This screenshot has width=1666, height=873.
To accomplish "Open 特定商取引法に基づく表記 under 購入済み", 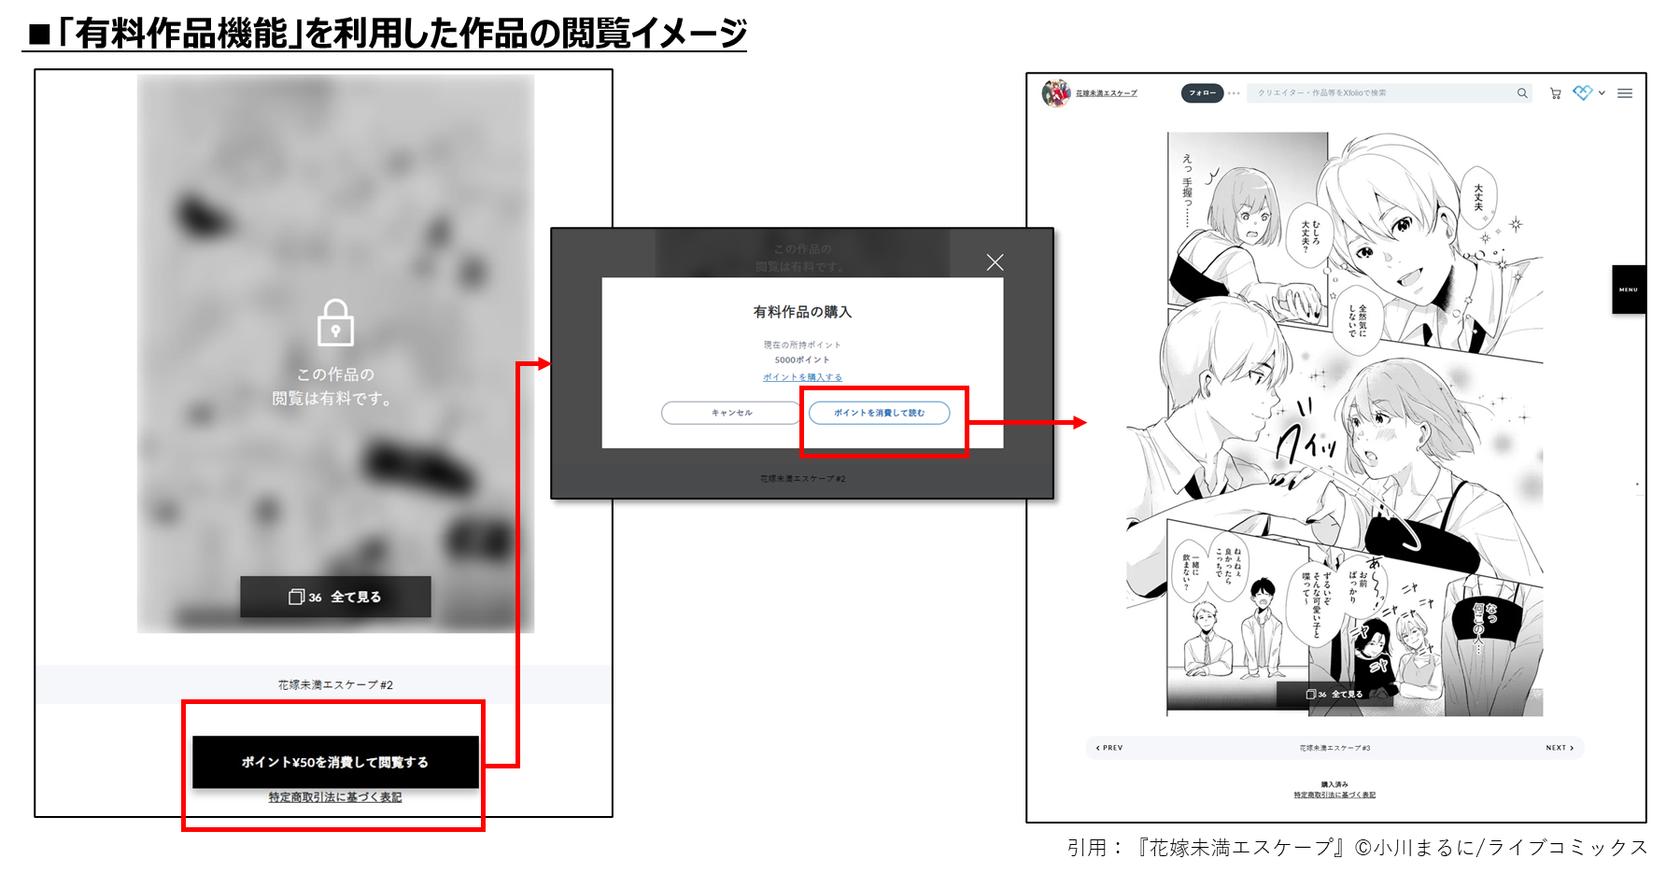I will click(x=1334, y=796).
